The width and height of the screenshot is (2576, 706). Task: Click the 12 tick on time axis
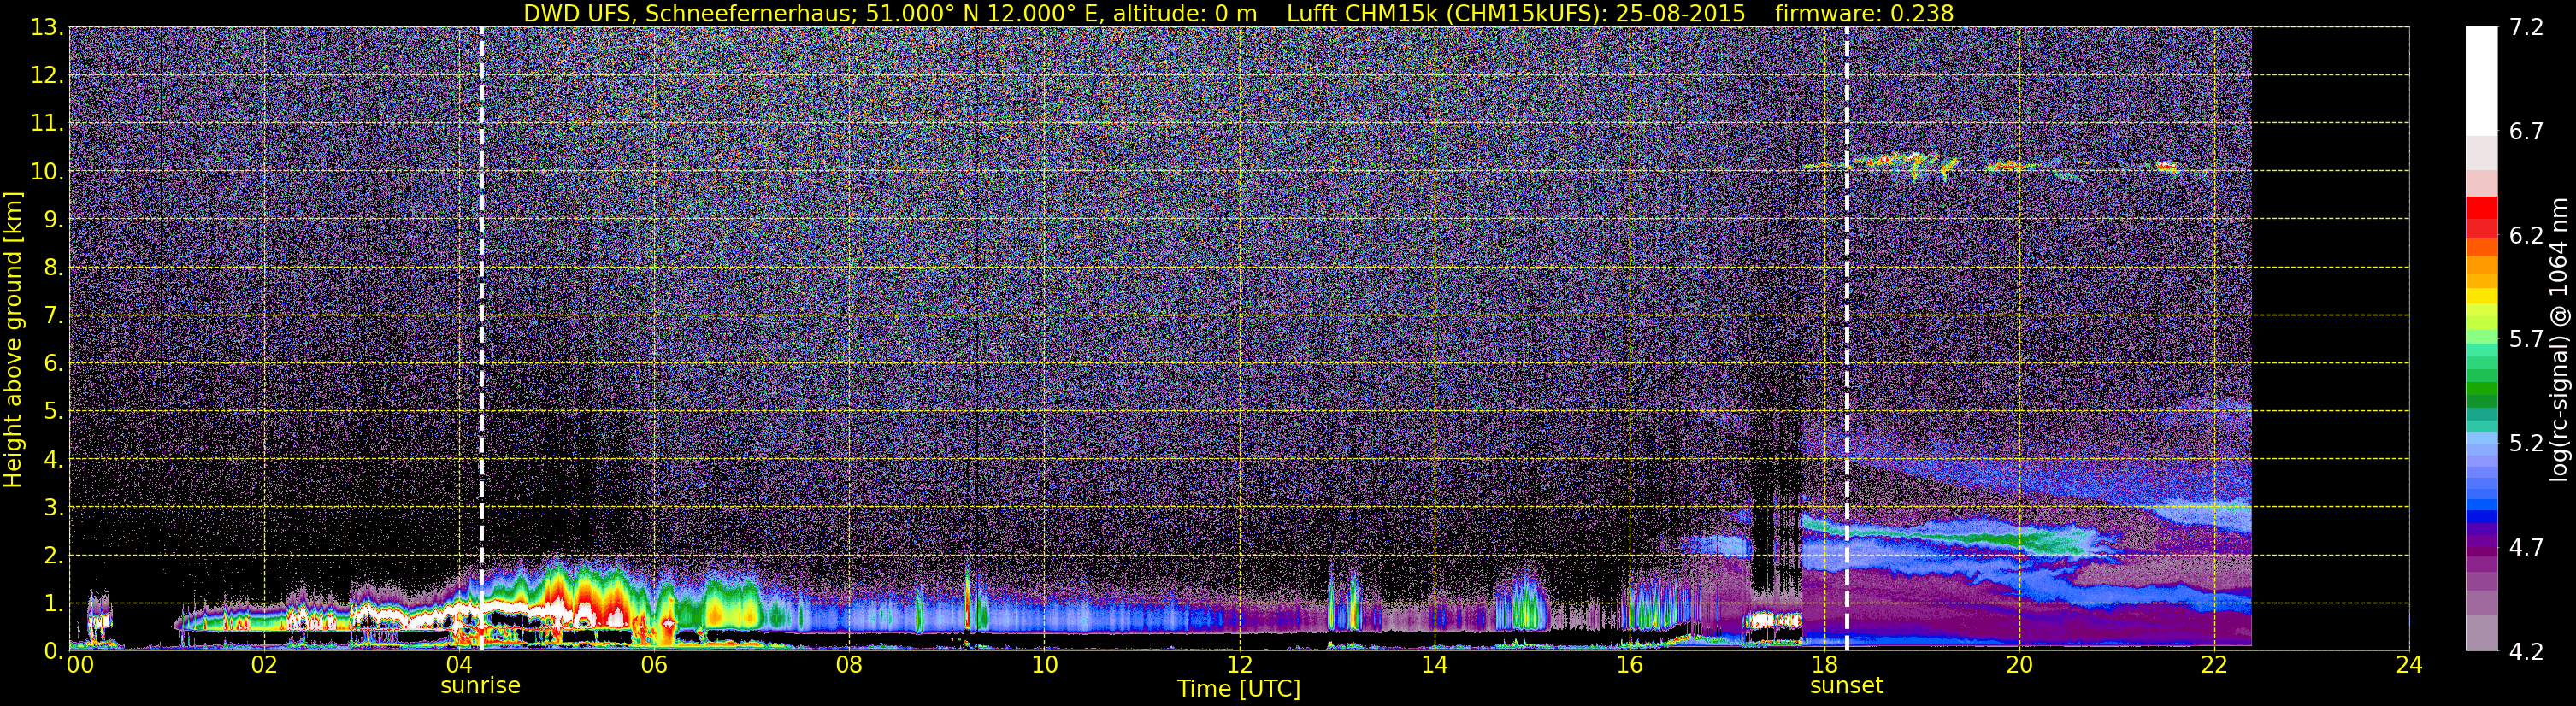click(x=1239, y=665)
